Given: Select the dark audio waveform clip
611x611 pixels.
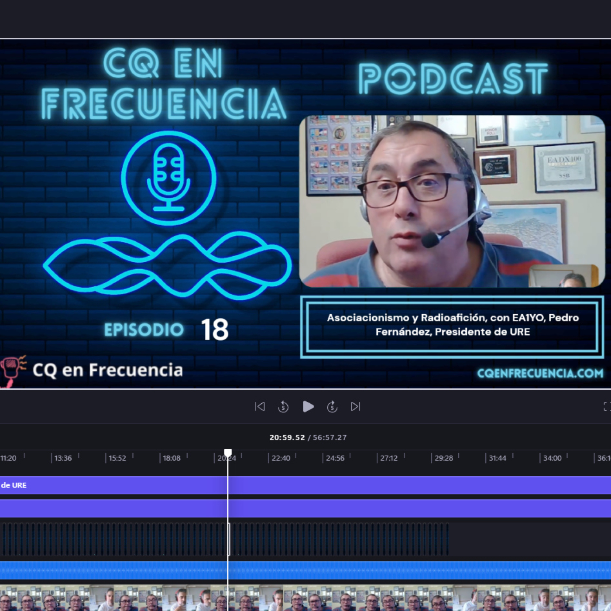Looking at the screenshot, I should (224, 539).
